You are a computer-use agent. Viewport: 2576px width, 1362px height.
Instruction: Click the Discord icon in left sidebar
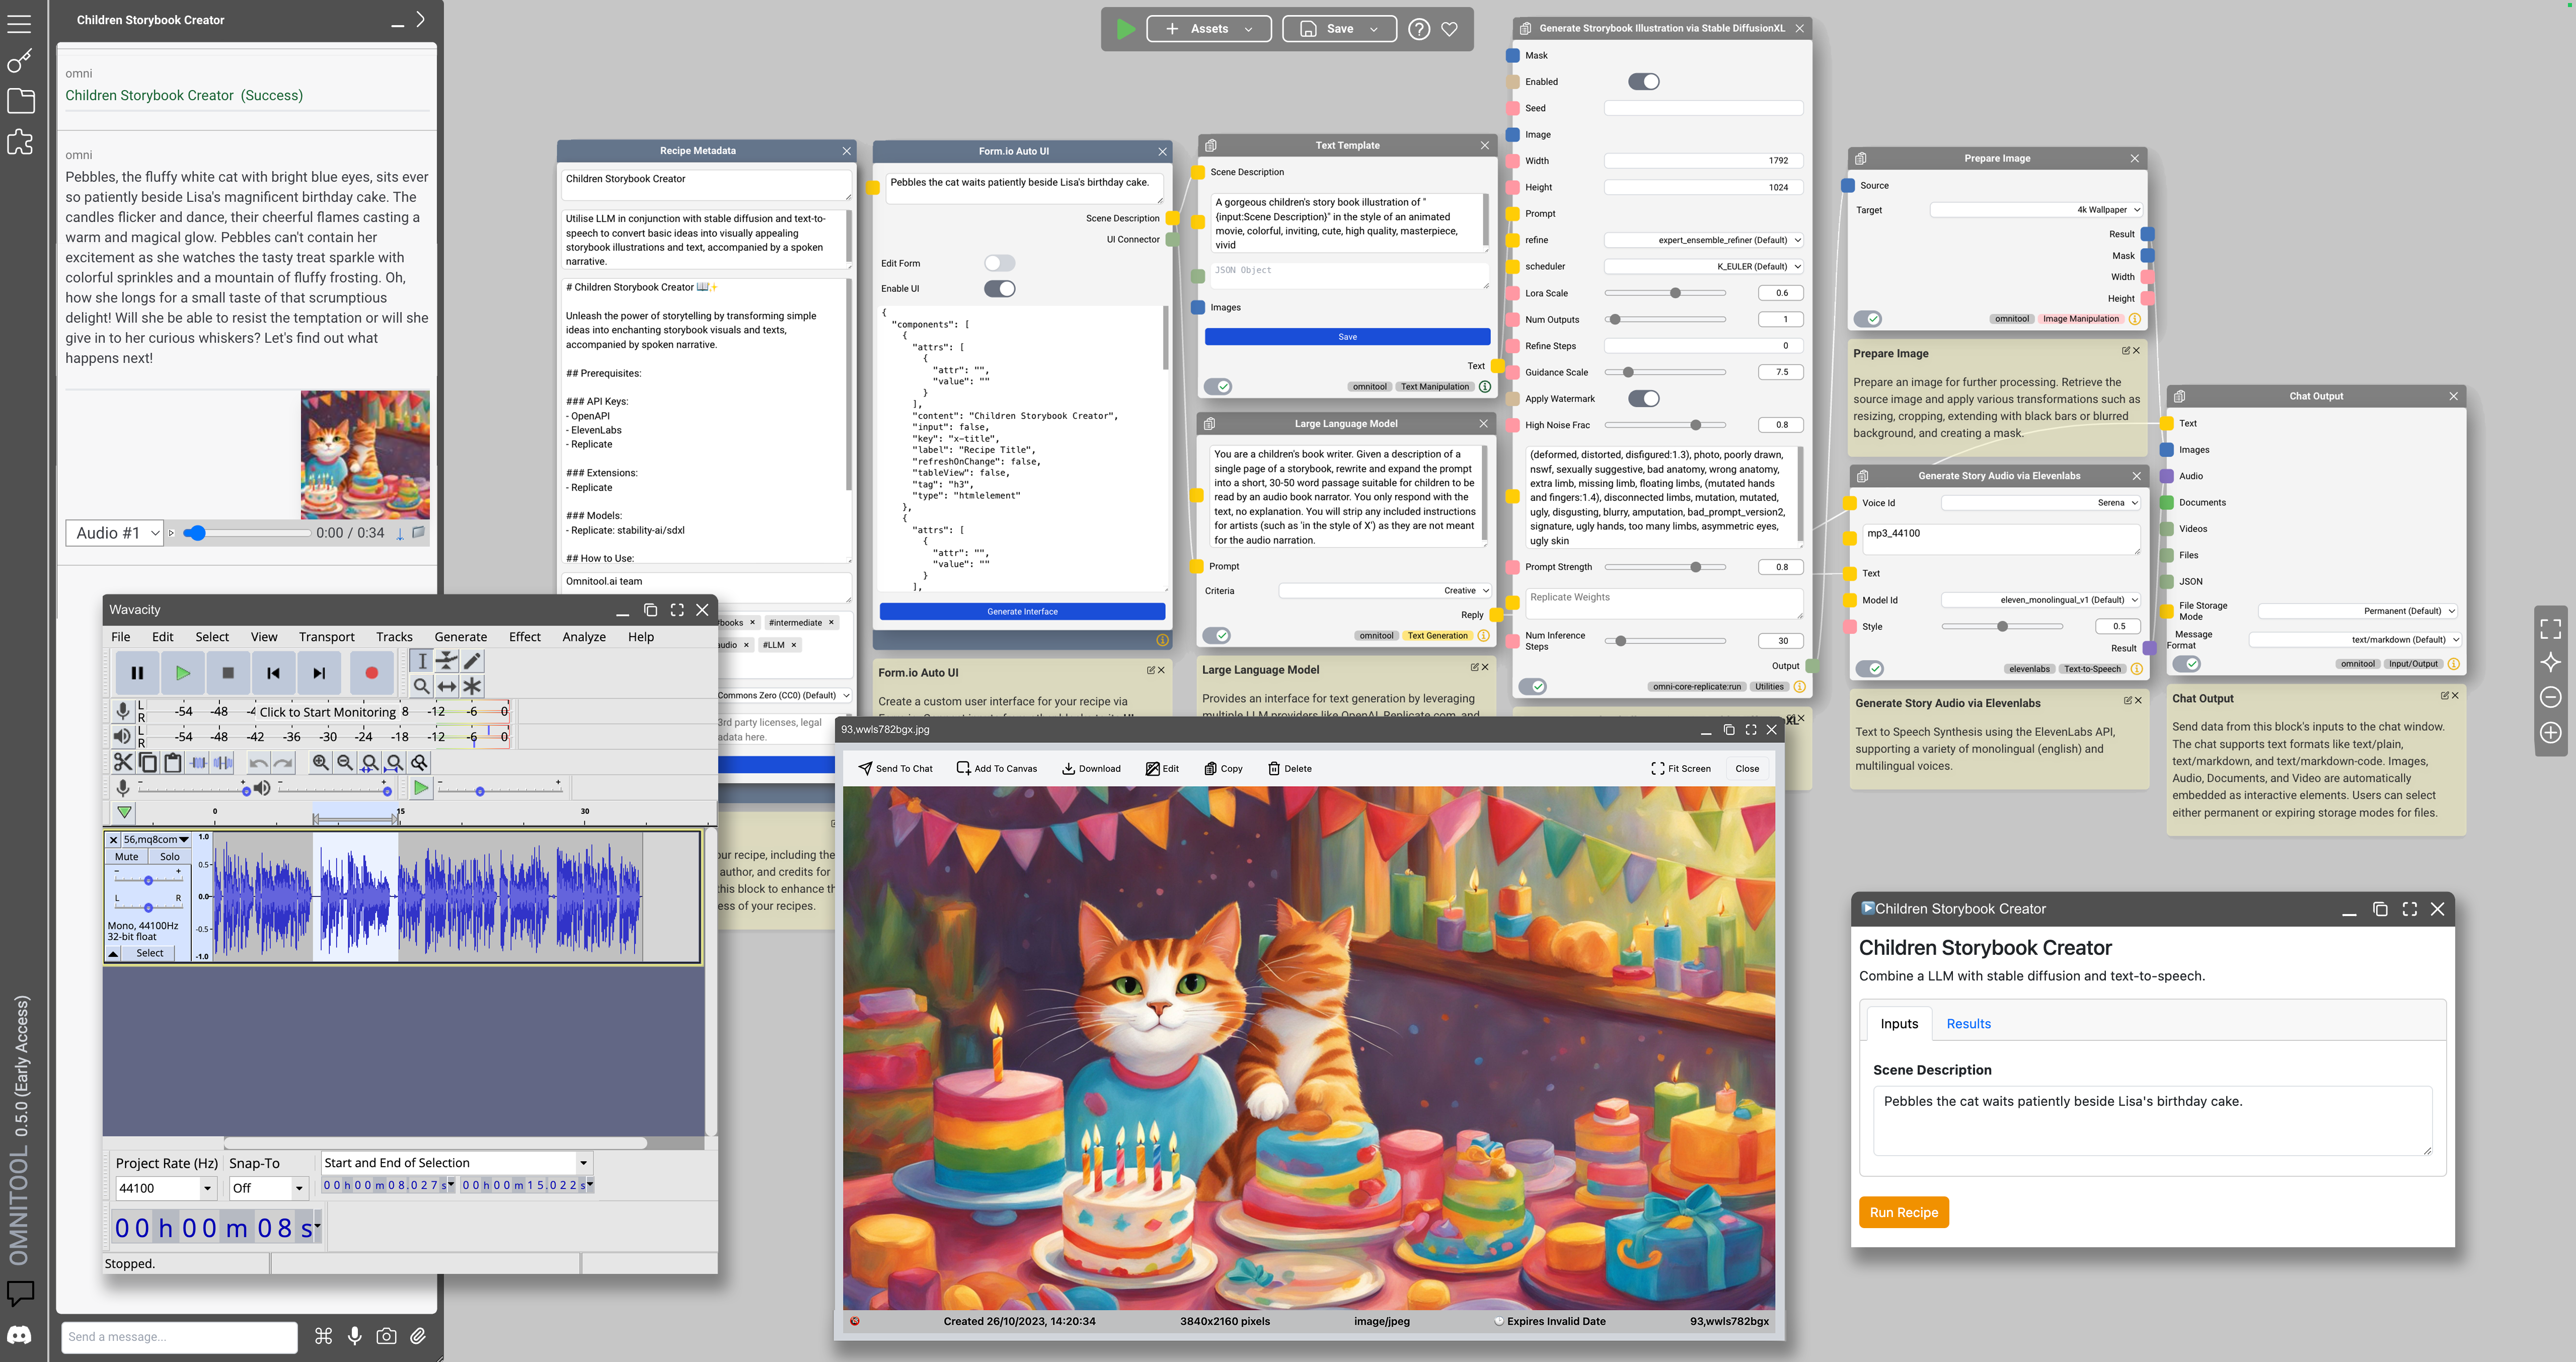19,1335
